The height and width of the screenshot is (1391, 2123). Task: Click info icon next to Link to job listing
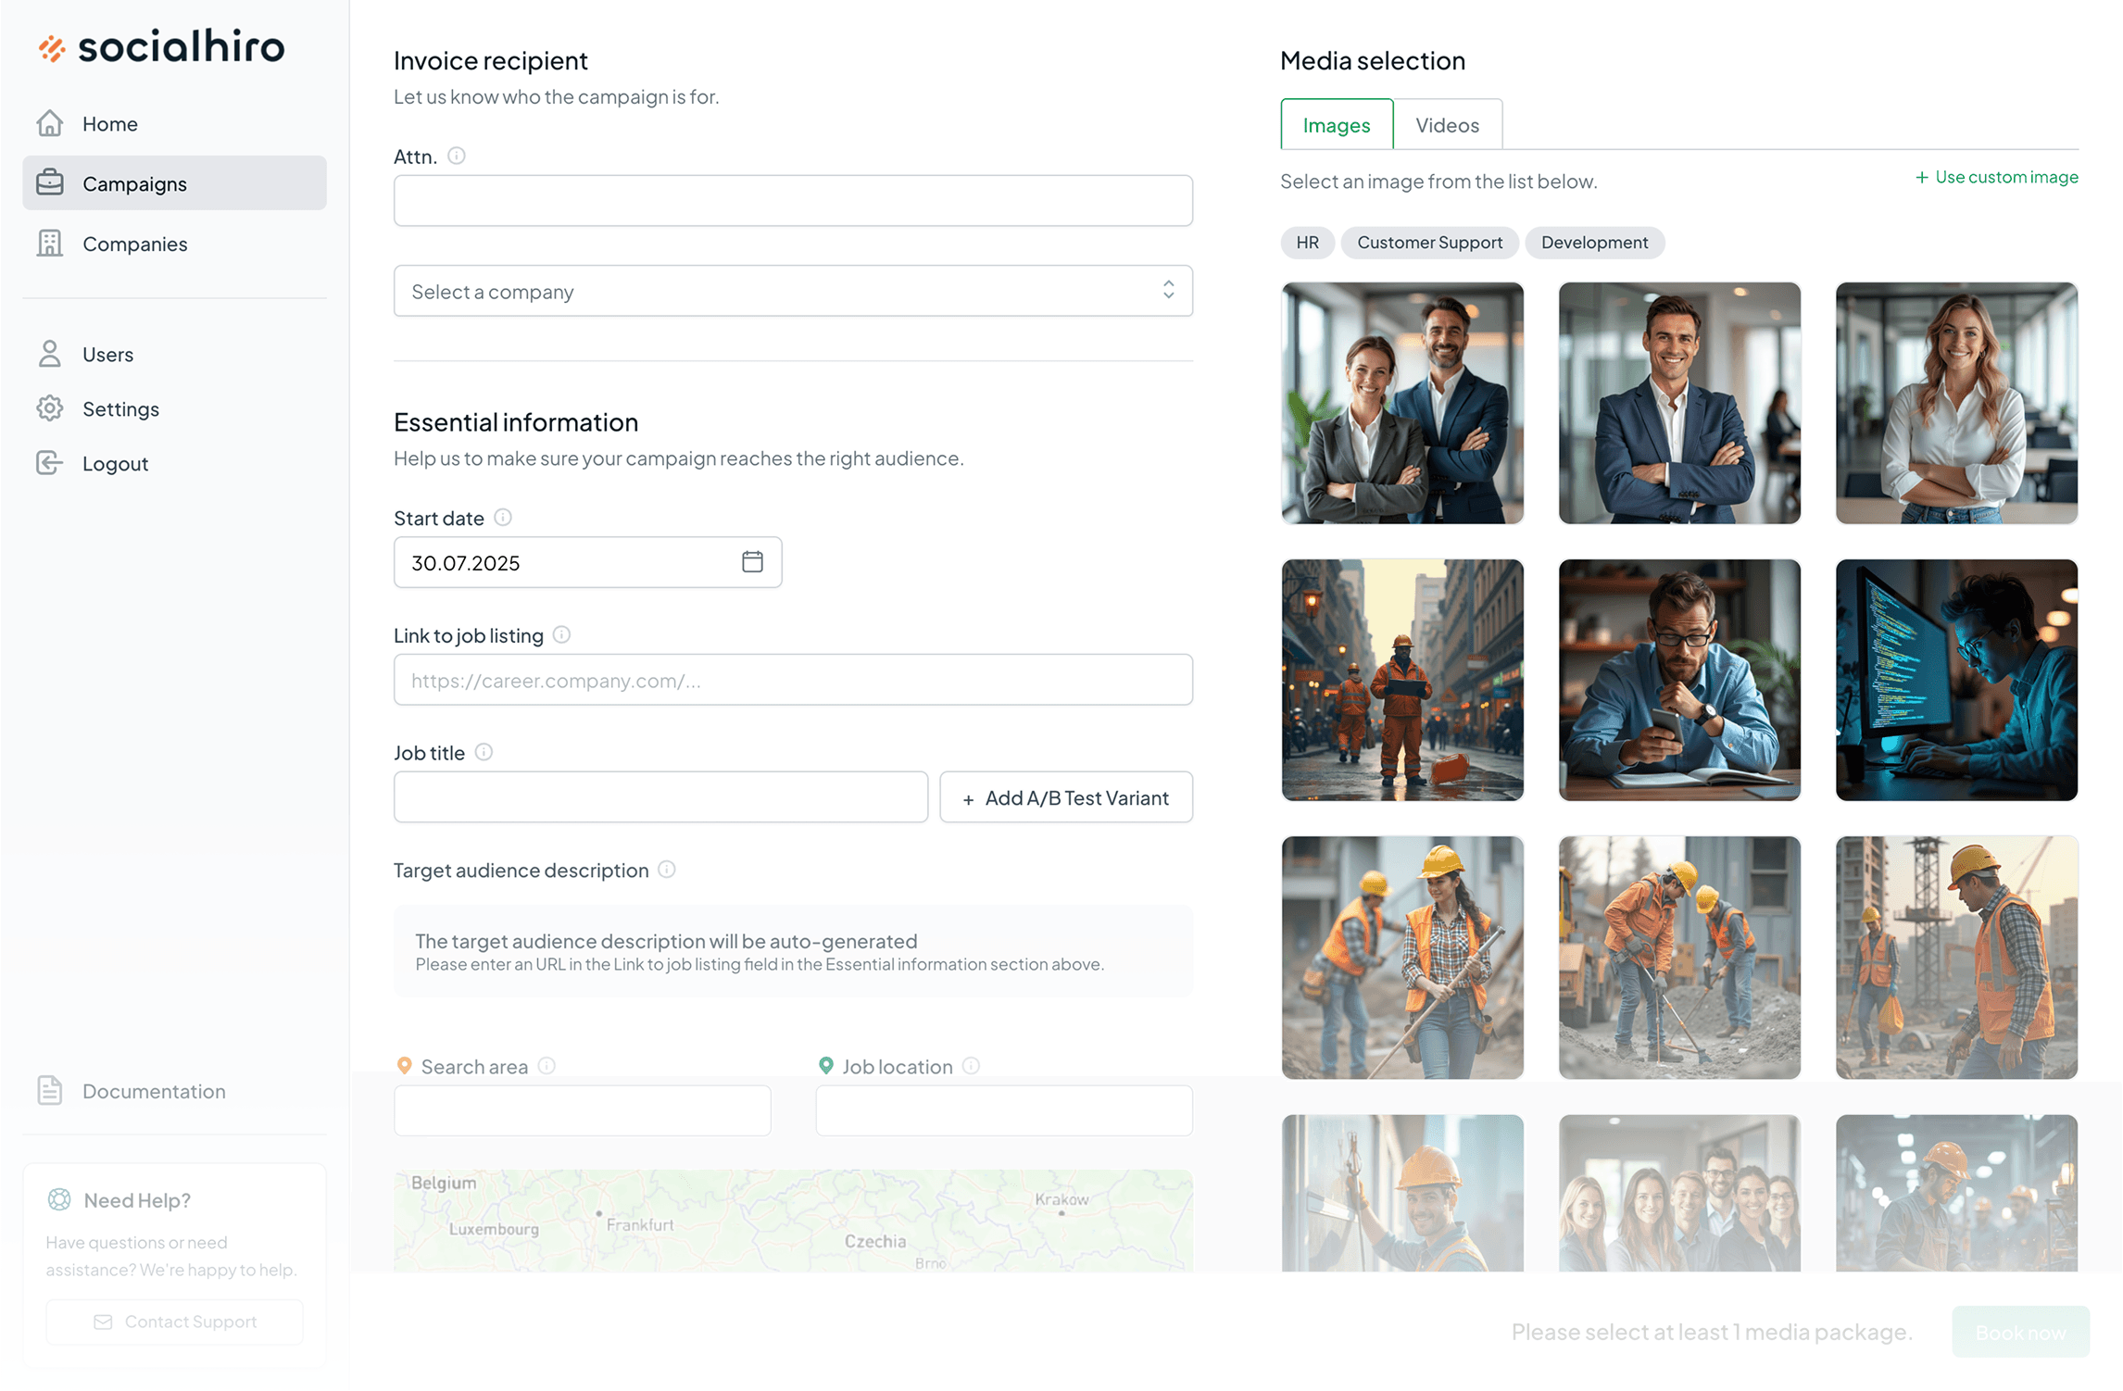click(x=561, y=635)
